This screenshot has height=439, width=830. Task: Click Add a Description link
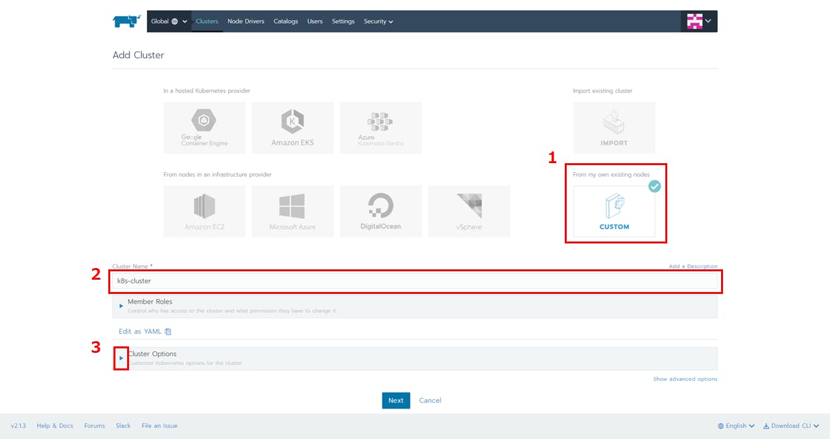(x=693, y=266)
